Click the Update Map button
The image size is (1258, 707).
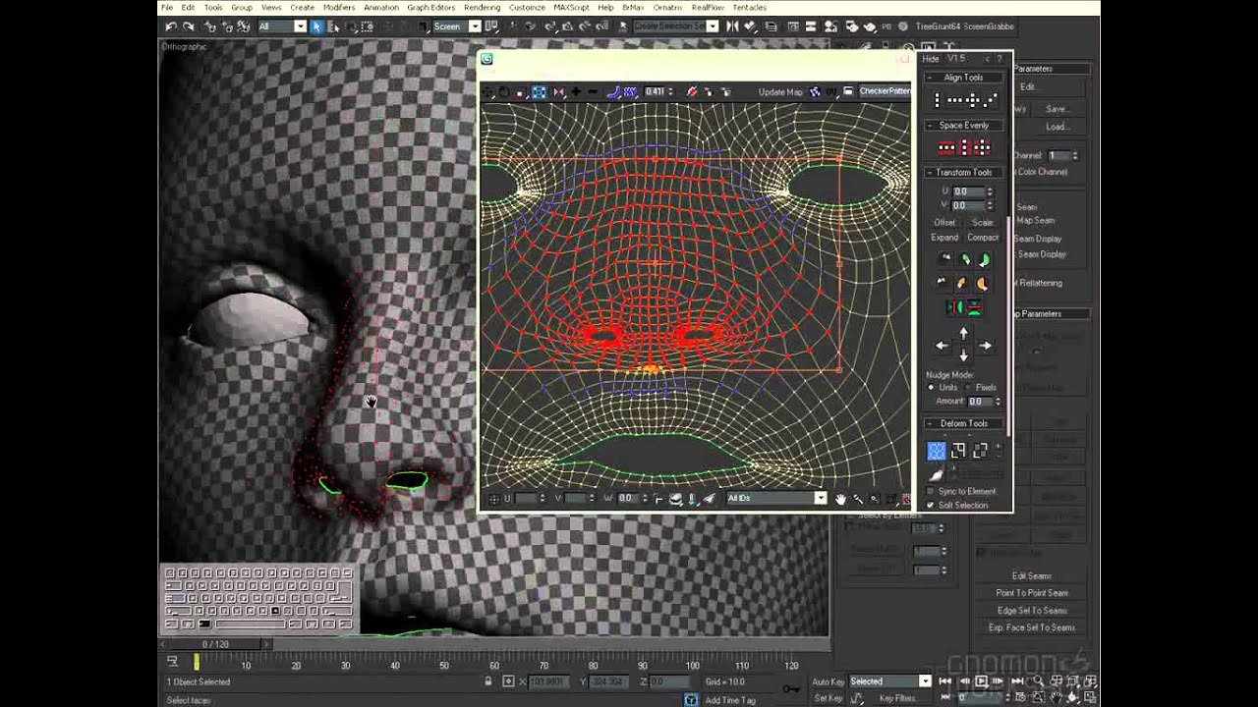[x=780, y=92]
